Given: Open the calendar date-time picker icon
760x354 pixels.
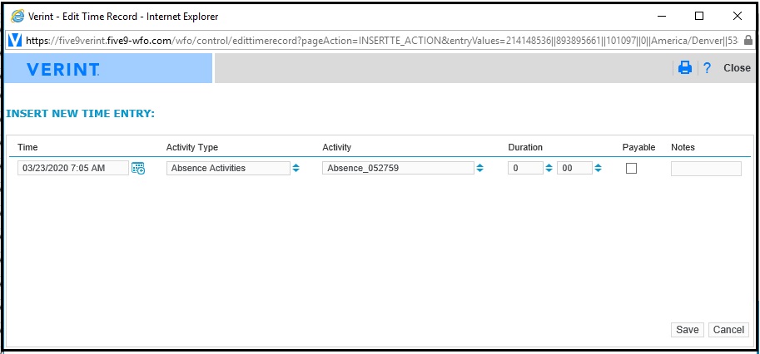Looking at the screenshot, I should (138, 169).
